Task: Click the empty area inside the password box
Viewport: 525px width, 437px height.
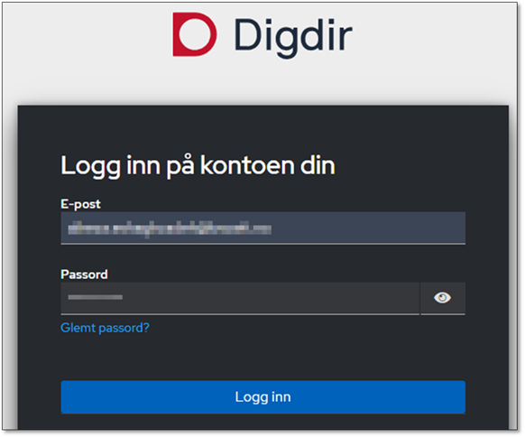Action: (268, 298)
